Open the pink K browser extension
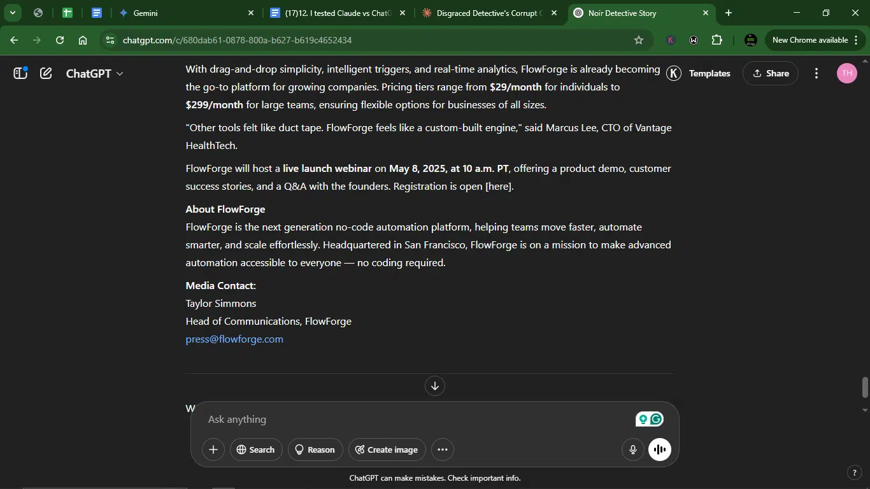This screenshot has width=870, height=489. 671,40
